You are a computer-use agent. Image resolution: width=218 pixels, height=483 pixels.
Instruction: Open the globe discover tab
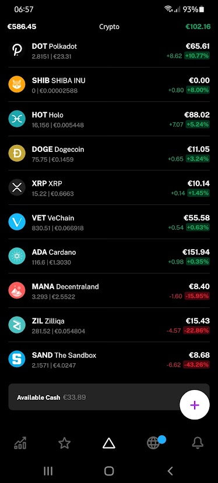(153, 443)
